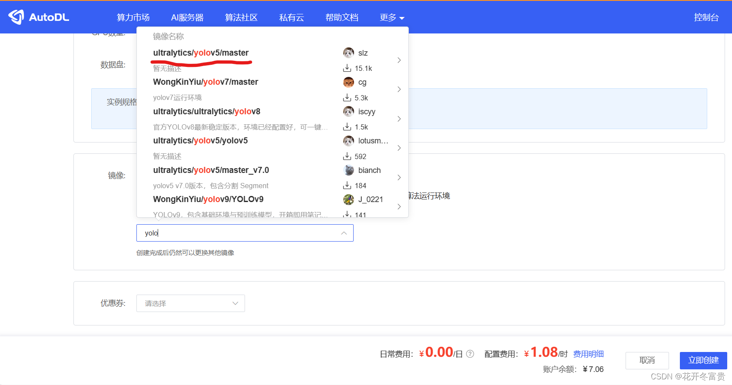Click the 官方YOLOv8最新稳定版本 description
This screenshot has width=732, height=385.
240,127
